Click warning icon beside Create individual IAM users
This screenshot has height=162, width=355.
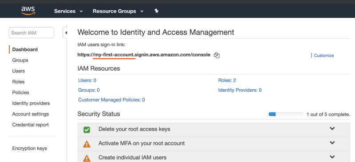(x=87, y=158)
